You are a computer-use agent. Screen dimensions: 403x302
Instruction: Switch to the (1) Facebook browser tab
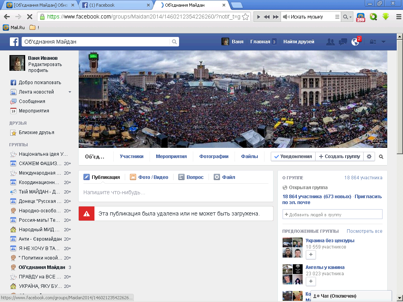(116, 5)
